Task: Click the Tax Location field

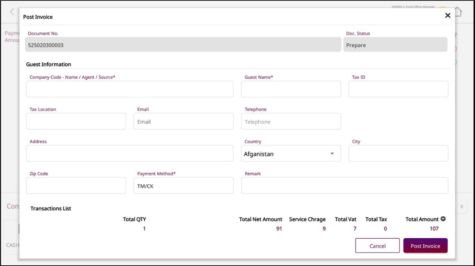Action: (x=76, y=122)
